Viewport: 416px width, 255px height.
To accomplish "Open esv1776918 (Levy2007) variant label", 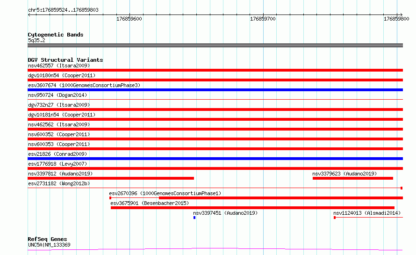I will click(x=57, y=164).
